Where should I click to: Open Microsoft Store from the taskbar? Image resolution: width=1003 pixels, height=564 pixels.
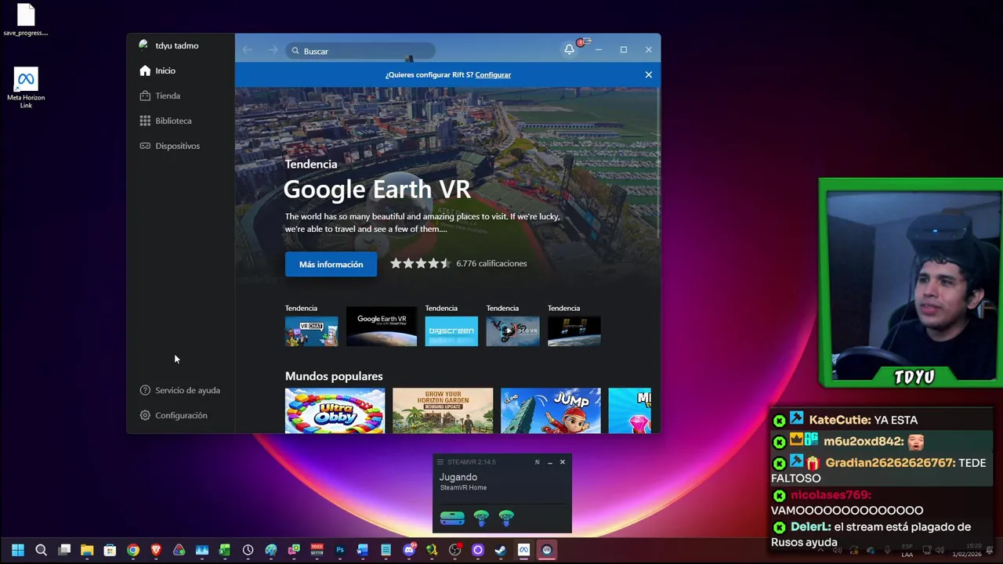click(110, 550)
